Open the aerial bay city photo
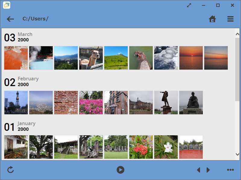This screenshot has height=180, width=241. pyautogui.click(x=41, y=103)
